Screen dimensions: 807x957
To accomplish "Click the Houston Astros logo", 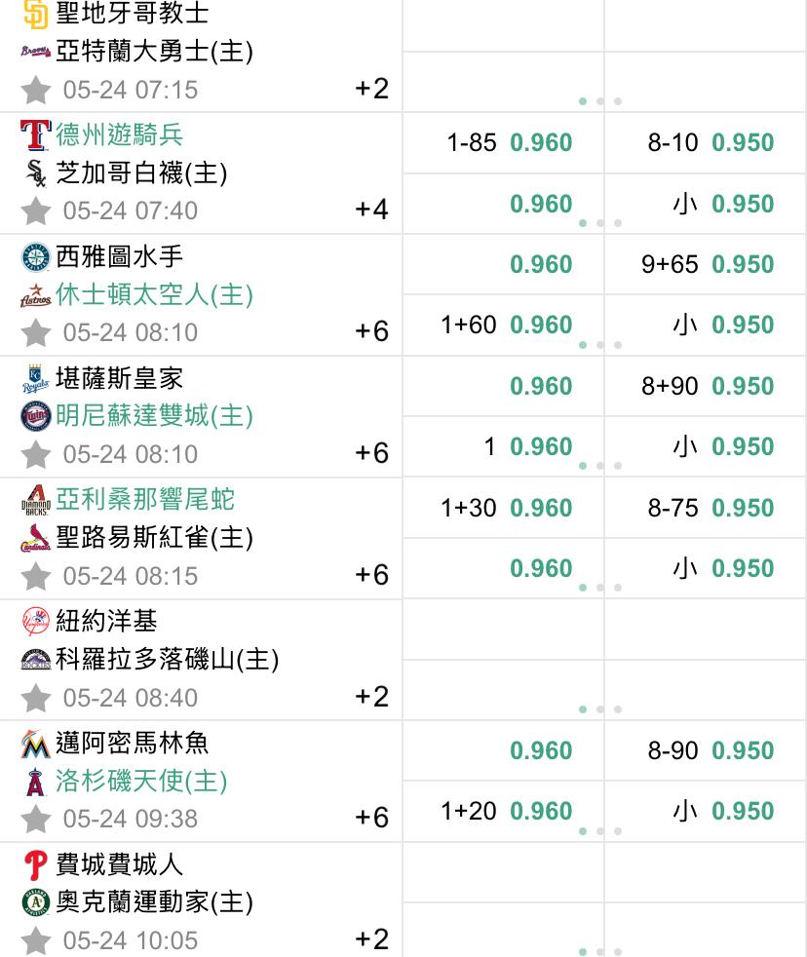I will tap(35, 295).
